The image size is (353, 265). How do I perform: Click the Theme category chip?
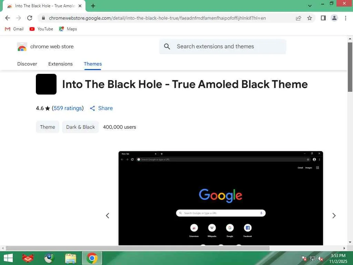[x=48, y=127]
